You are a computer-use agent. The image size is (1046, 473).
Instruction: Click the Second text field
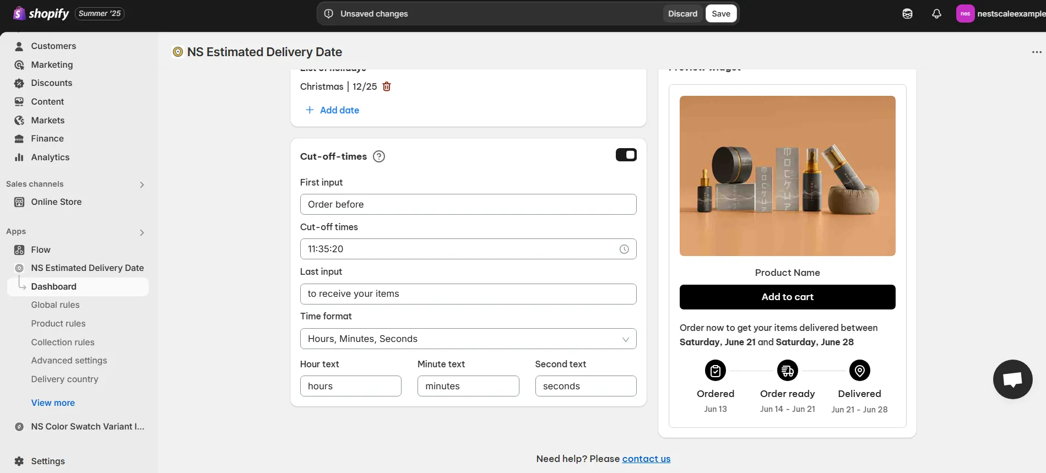586,386
